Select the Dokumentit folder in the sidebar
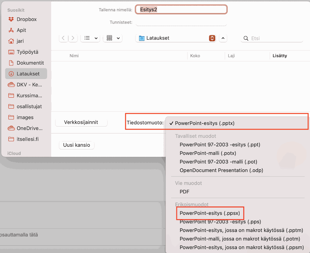 [x=26, y=63]
